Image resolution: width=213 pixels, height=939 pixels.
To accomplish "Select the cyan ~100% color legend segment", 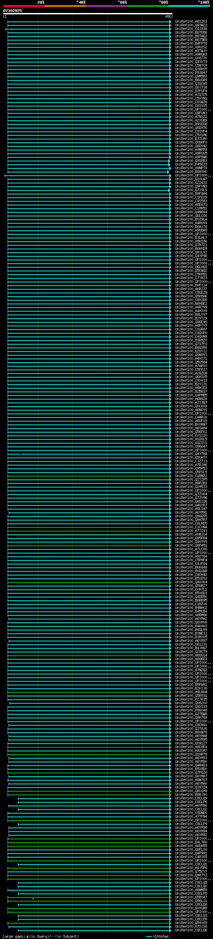I will pos(189,6).
